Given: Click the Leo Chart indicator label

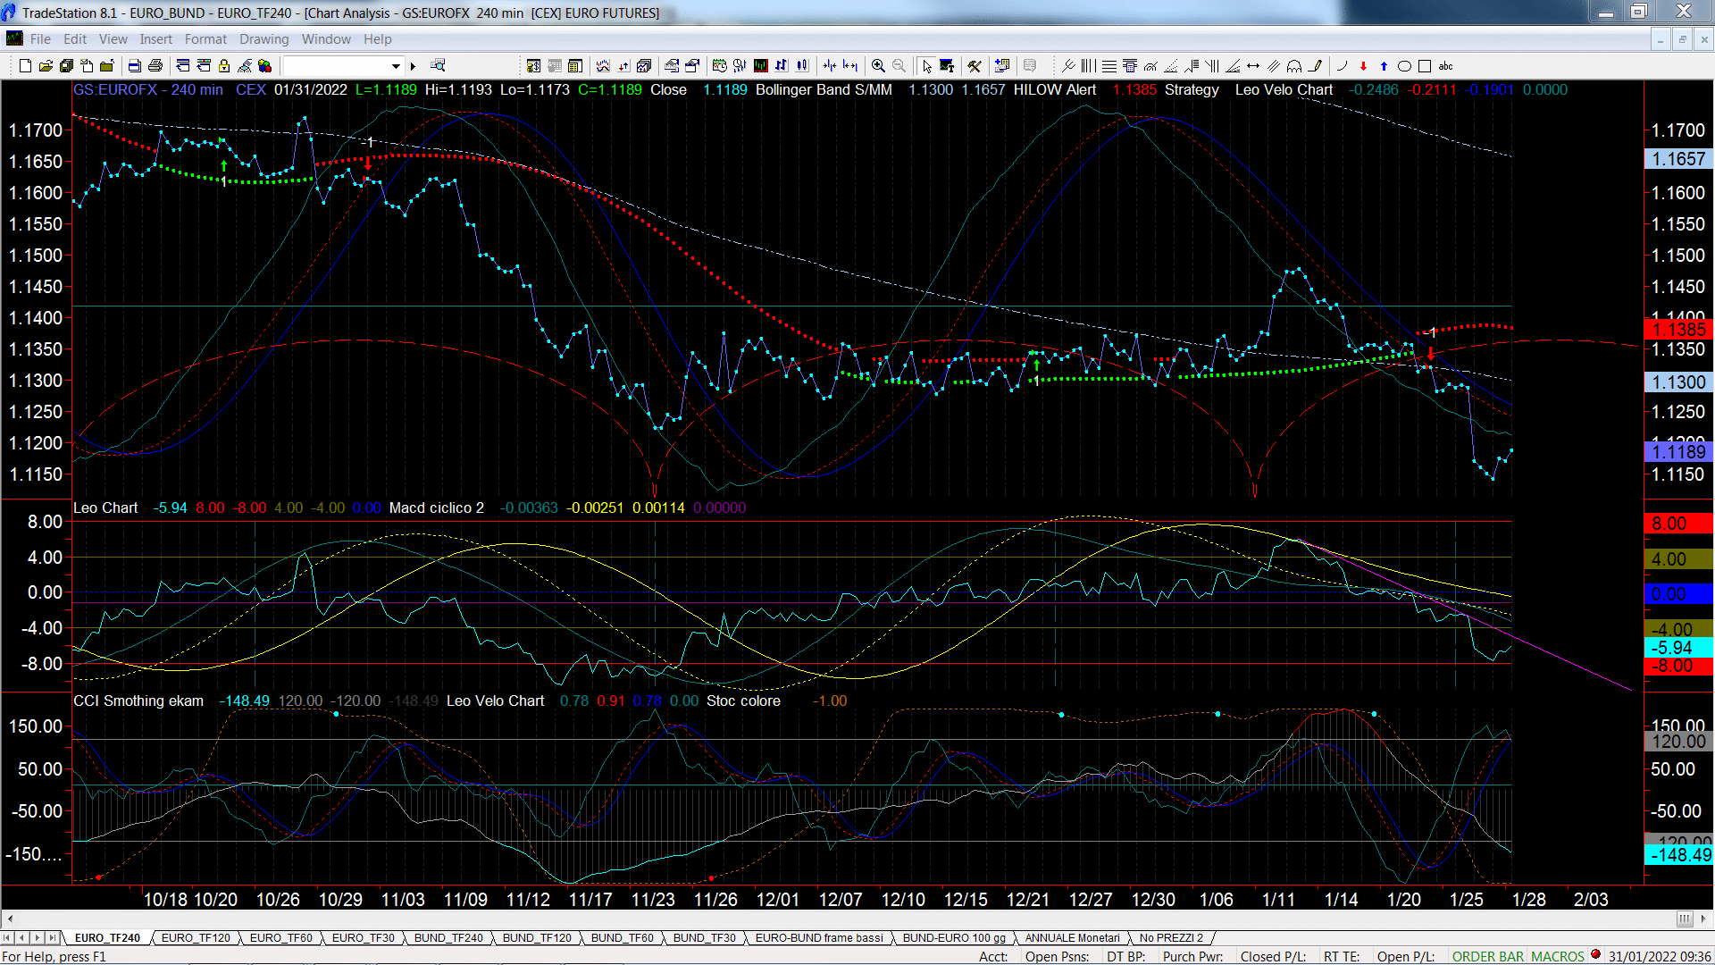Looking at the screenshot, I should pyautogui.click(x=105, y=508).
